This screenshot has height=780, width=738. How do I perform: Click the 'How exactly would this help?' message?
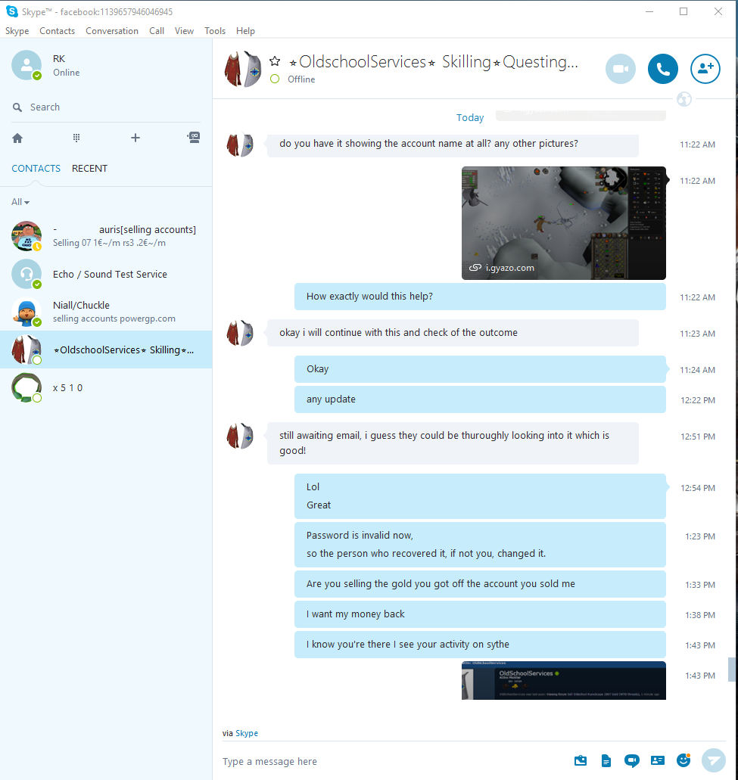click(x=480, y=297)
